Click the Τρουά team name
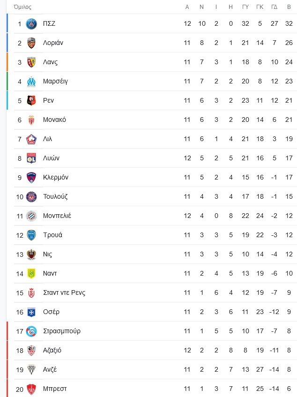 (52, 235)
